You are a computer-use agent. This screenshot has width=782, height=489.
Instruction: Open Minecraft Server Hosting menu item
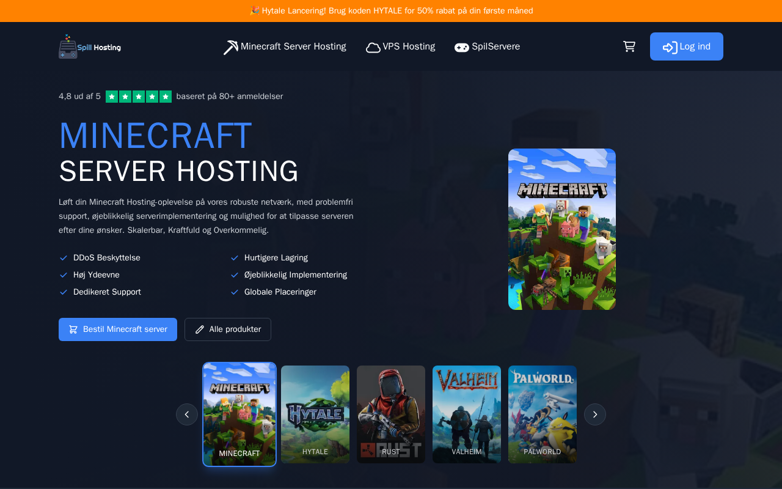click(x=285, y=47)
